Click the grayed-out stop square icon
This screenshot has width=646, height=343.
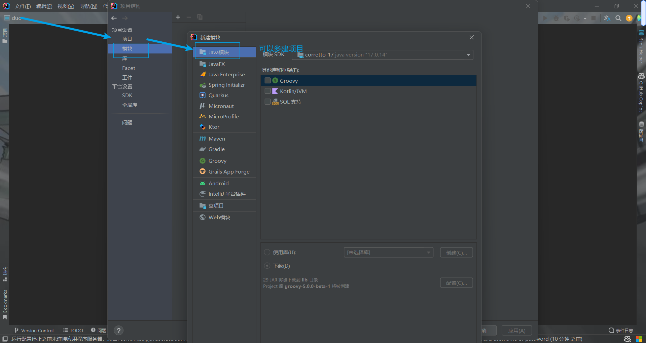point(594,18)
